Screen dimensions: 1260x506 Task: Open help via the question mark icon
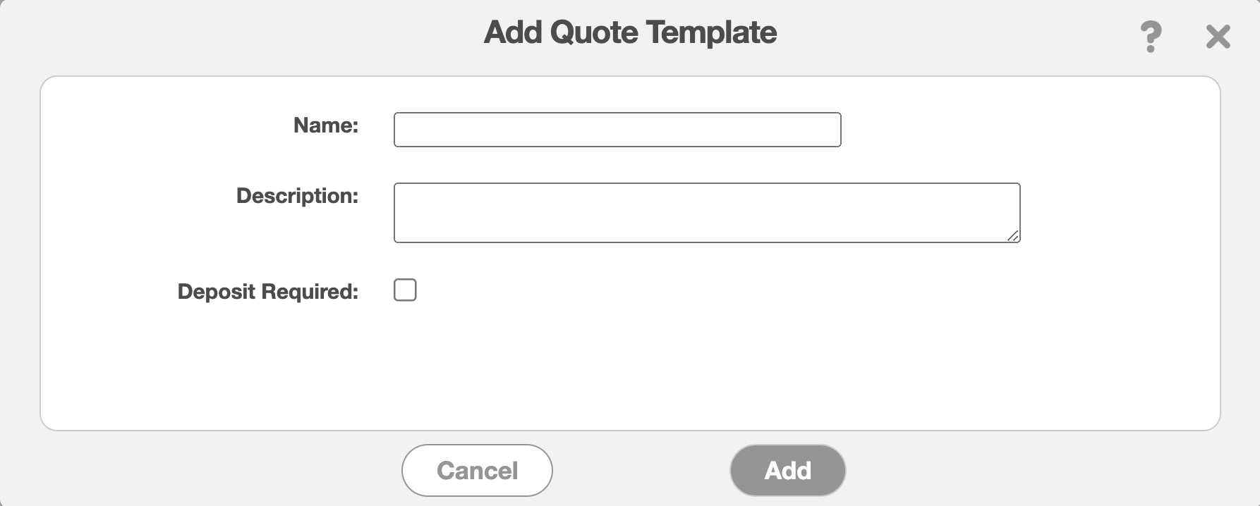pos(1151,36)
